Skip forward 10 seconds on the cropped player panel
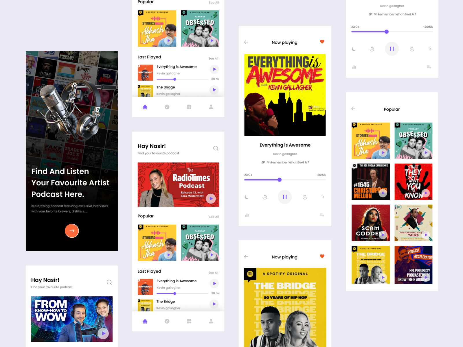This screenshot has width=463, height=347. point(412,49)
